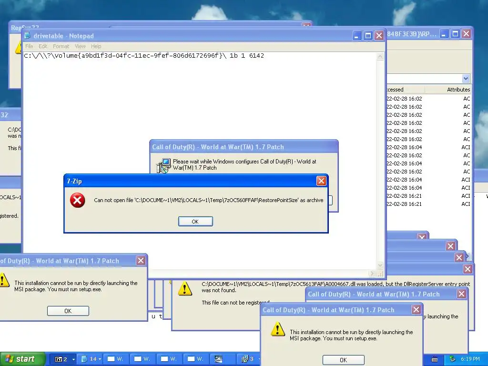
Task: Close the Call of Duty dialog overlapping the taskbar via its X
Action: pos(416,309)
